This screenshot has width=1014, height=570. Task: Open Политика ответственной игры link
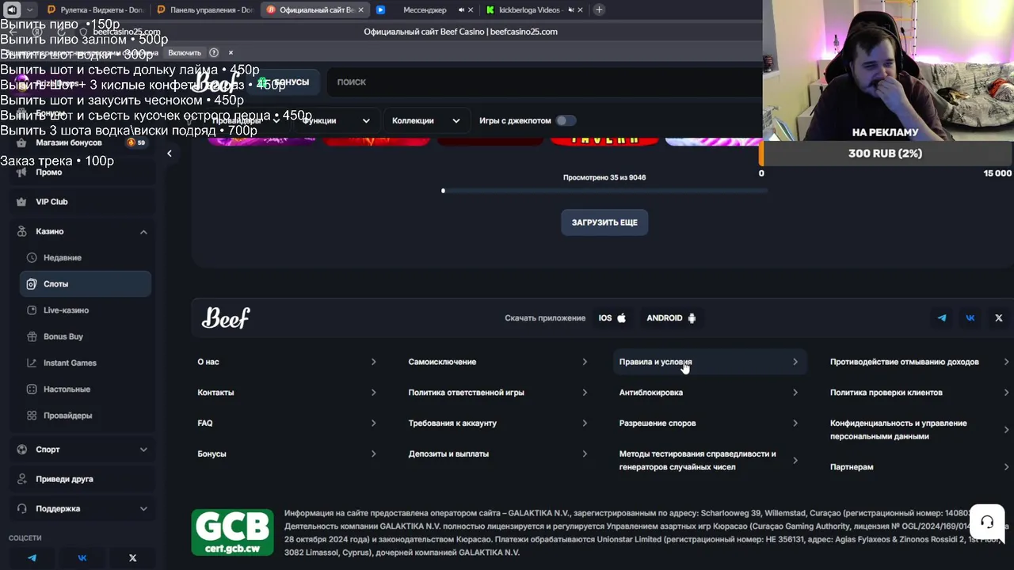[498, 393]
